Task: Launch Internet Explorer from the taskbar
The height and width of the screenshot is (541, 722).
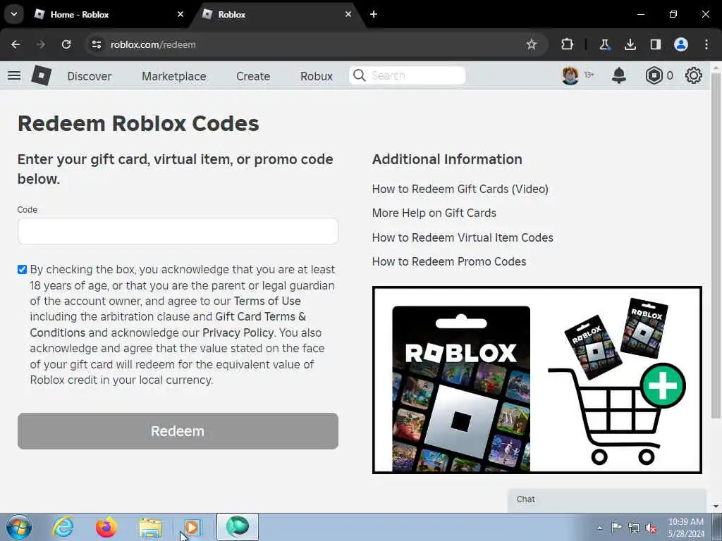Action: [x=63, y=527]
